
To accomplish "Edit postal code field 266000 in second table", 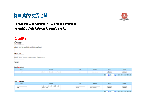I will pyautogui.click(x=80, y=87).
